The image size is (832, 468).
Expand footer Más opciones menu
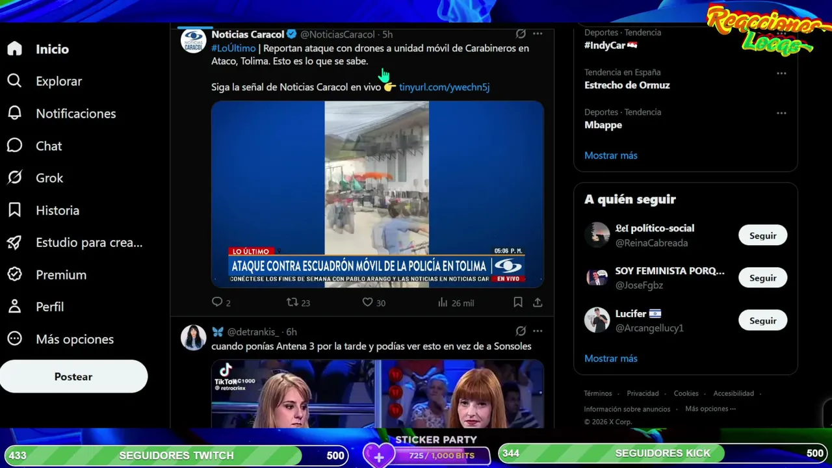point(710,409)
